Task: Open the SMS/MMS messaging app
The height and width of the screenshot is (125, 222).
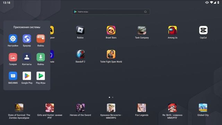Action: click(x=13, y=76)
